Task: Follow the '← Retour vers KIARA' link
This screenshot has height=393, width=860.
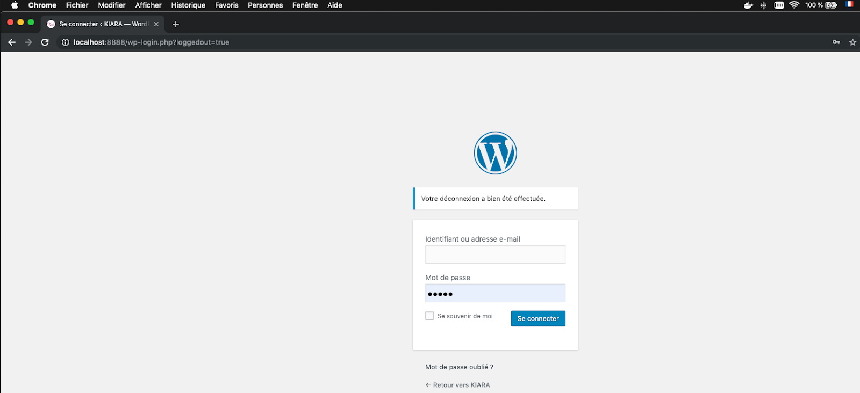Action: 458,385
